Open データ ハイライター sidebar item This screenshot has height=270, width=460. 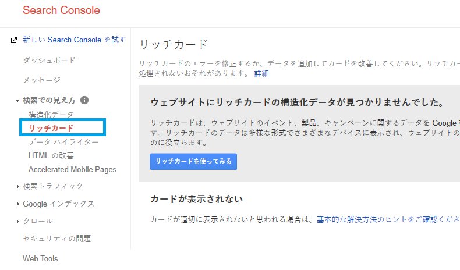(63, 142)
